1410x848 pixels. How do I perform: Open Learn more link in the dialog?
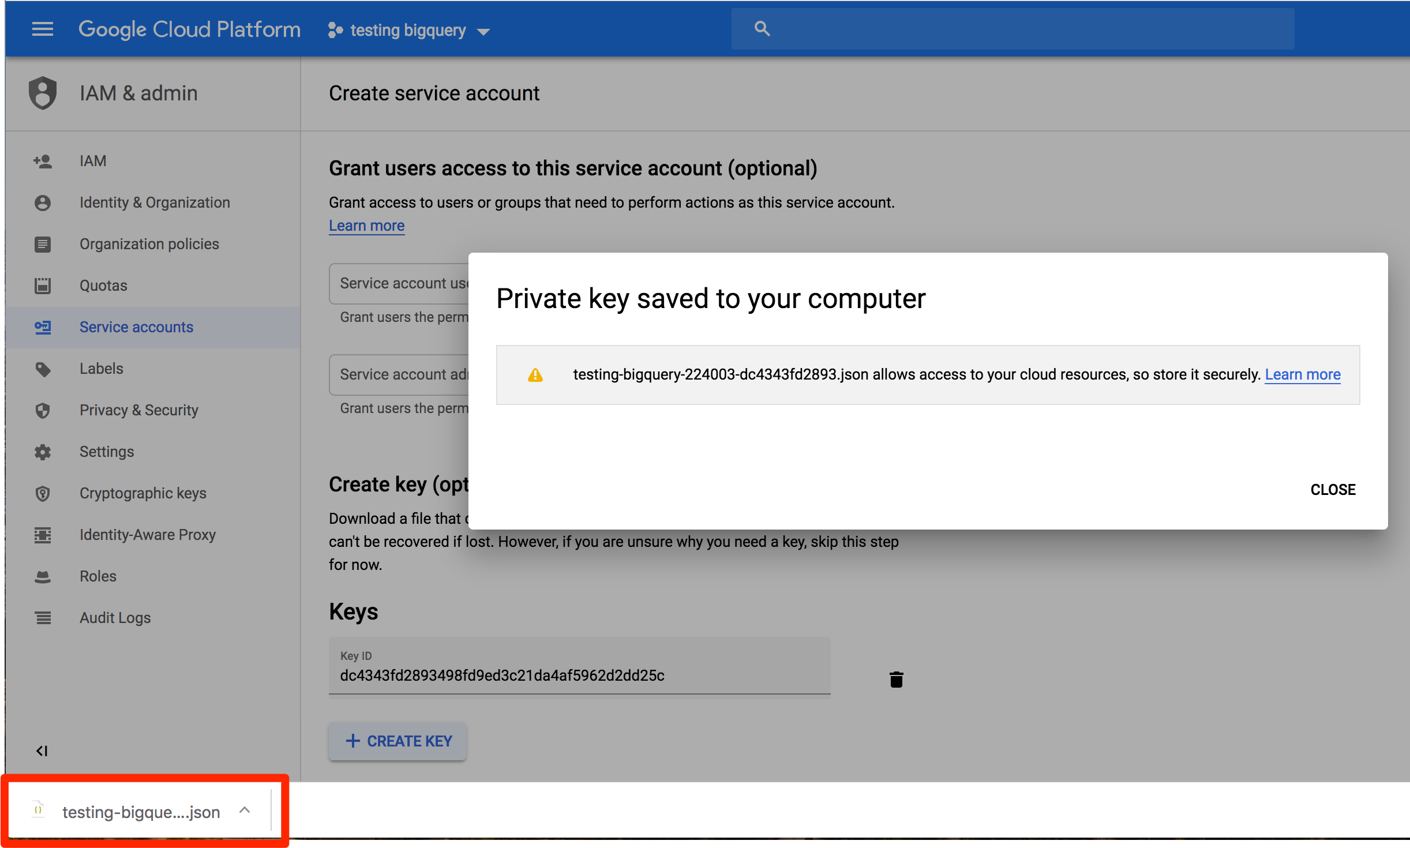coord(1303,375)
